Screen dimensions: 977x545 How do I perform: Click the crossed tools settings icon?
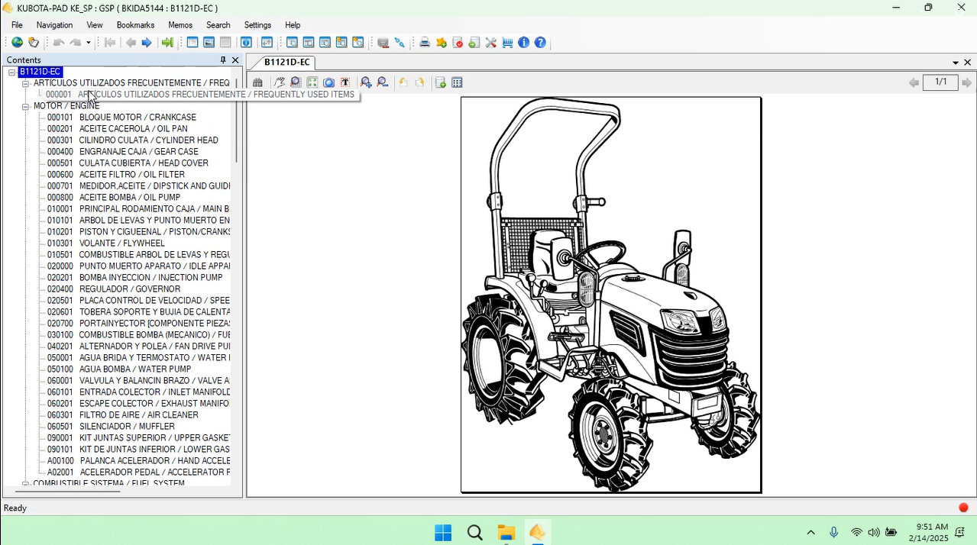tap(490, 43)
